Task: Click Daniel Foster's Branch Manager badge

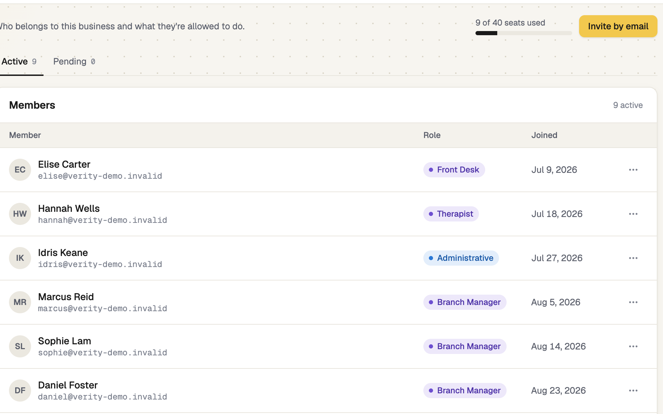Action: [465, 391]
